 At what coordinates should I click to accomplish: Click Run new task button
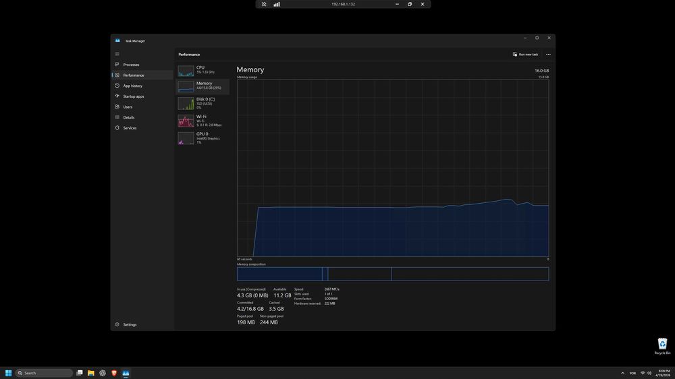(x=525, y=54)
